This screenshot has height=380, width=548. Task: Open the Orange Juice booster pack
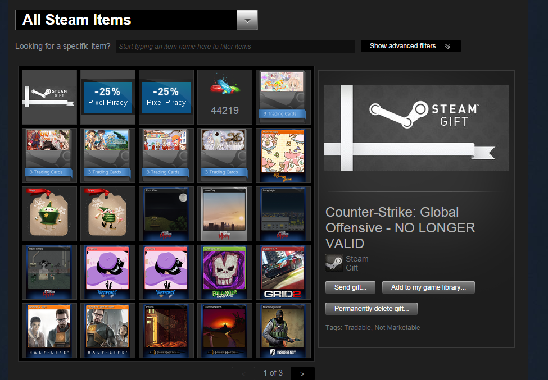283,97
